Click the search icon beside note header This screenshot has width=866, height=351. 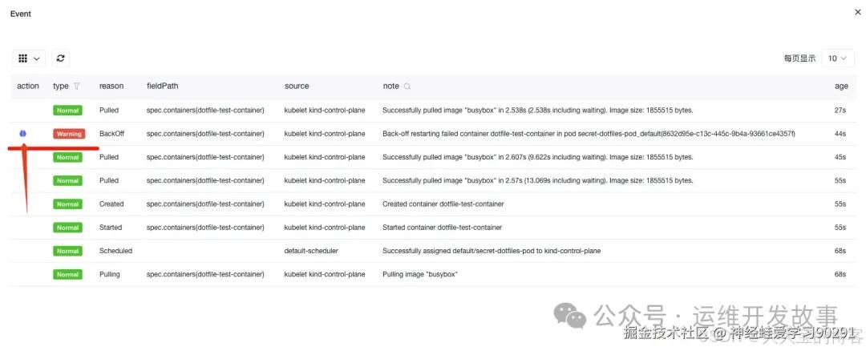point(407,86)
